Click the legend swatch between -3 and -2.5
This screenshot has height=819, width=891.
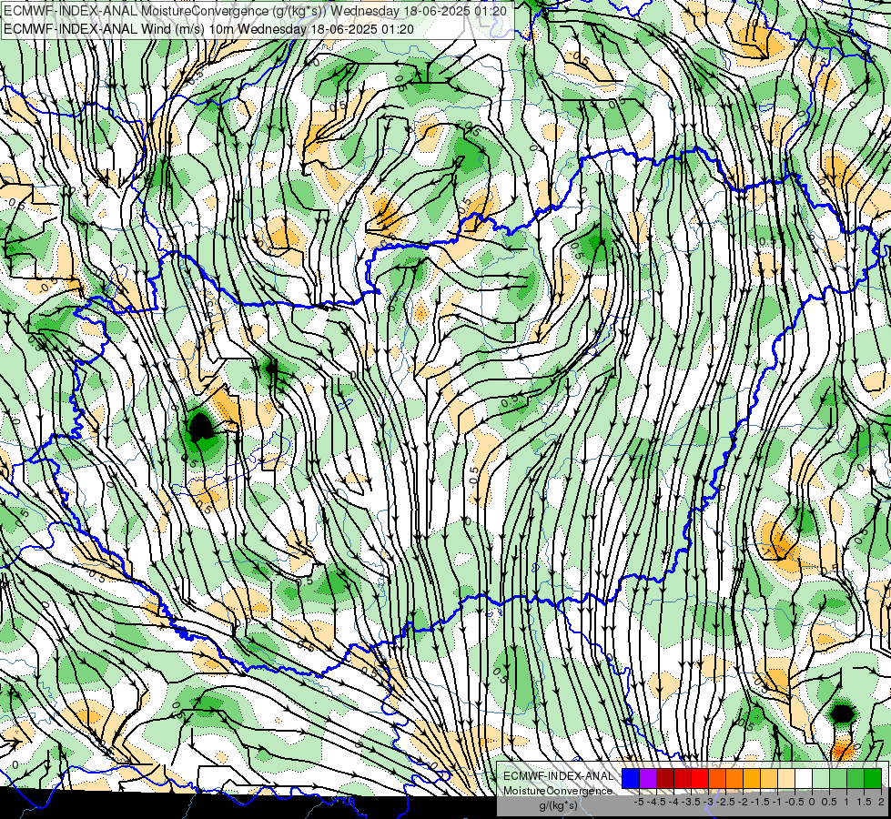pyautogui.click(x=717, y=778)
